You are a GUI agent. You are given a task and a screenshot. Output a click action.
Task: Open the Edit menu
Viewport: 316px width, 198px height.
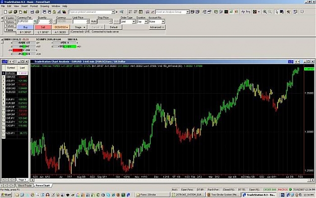[9, 6]
